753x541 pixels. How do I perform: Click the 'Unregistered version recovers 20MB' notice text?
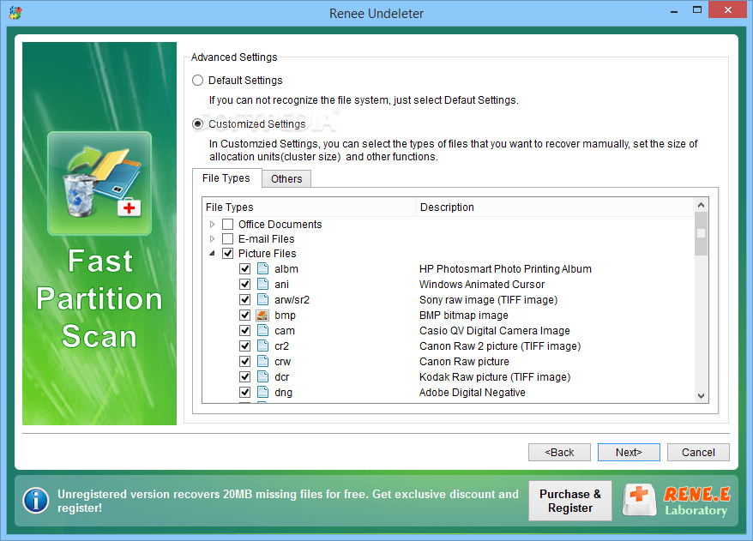(288, 501)
